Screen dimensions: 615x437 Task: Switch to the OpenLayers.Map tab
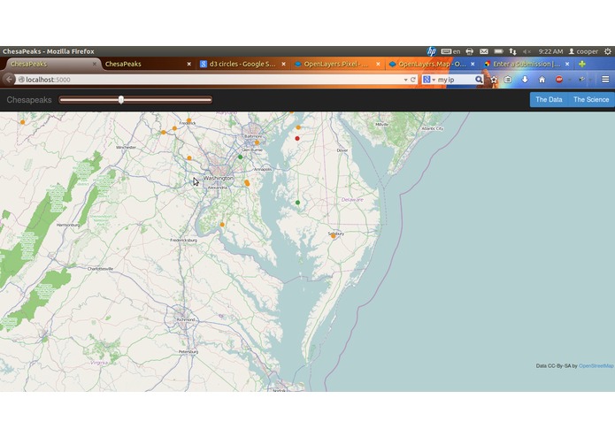pyautogui.click(x=431, y=64)
